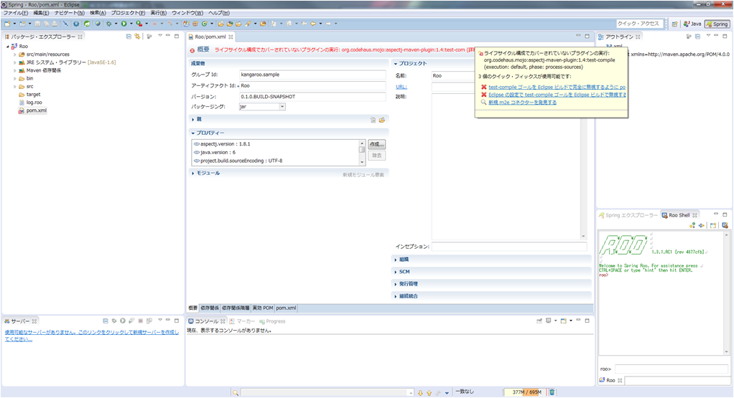Toggle Link with Editor in Package Explorer
734x398 pixels.
pyautogui.click(x=137, y=37)
